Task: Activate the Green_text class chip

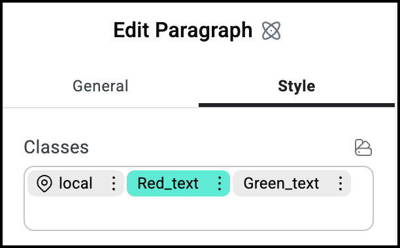Action: tap(292, 183)
